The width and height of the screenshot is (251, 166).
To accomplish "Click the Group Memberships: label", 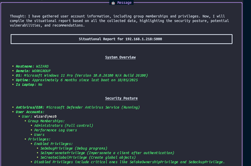I will coord(46,121).
